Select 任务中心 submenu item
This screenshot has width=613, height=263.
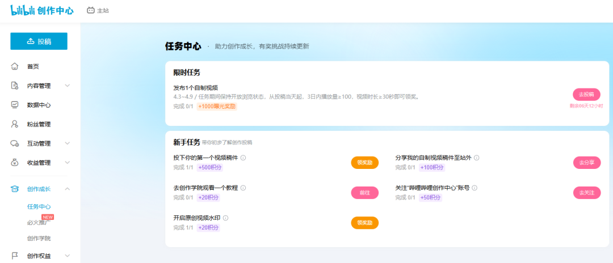[39, 206]
